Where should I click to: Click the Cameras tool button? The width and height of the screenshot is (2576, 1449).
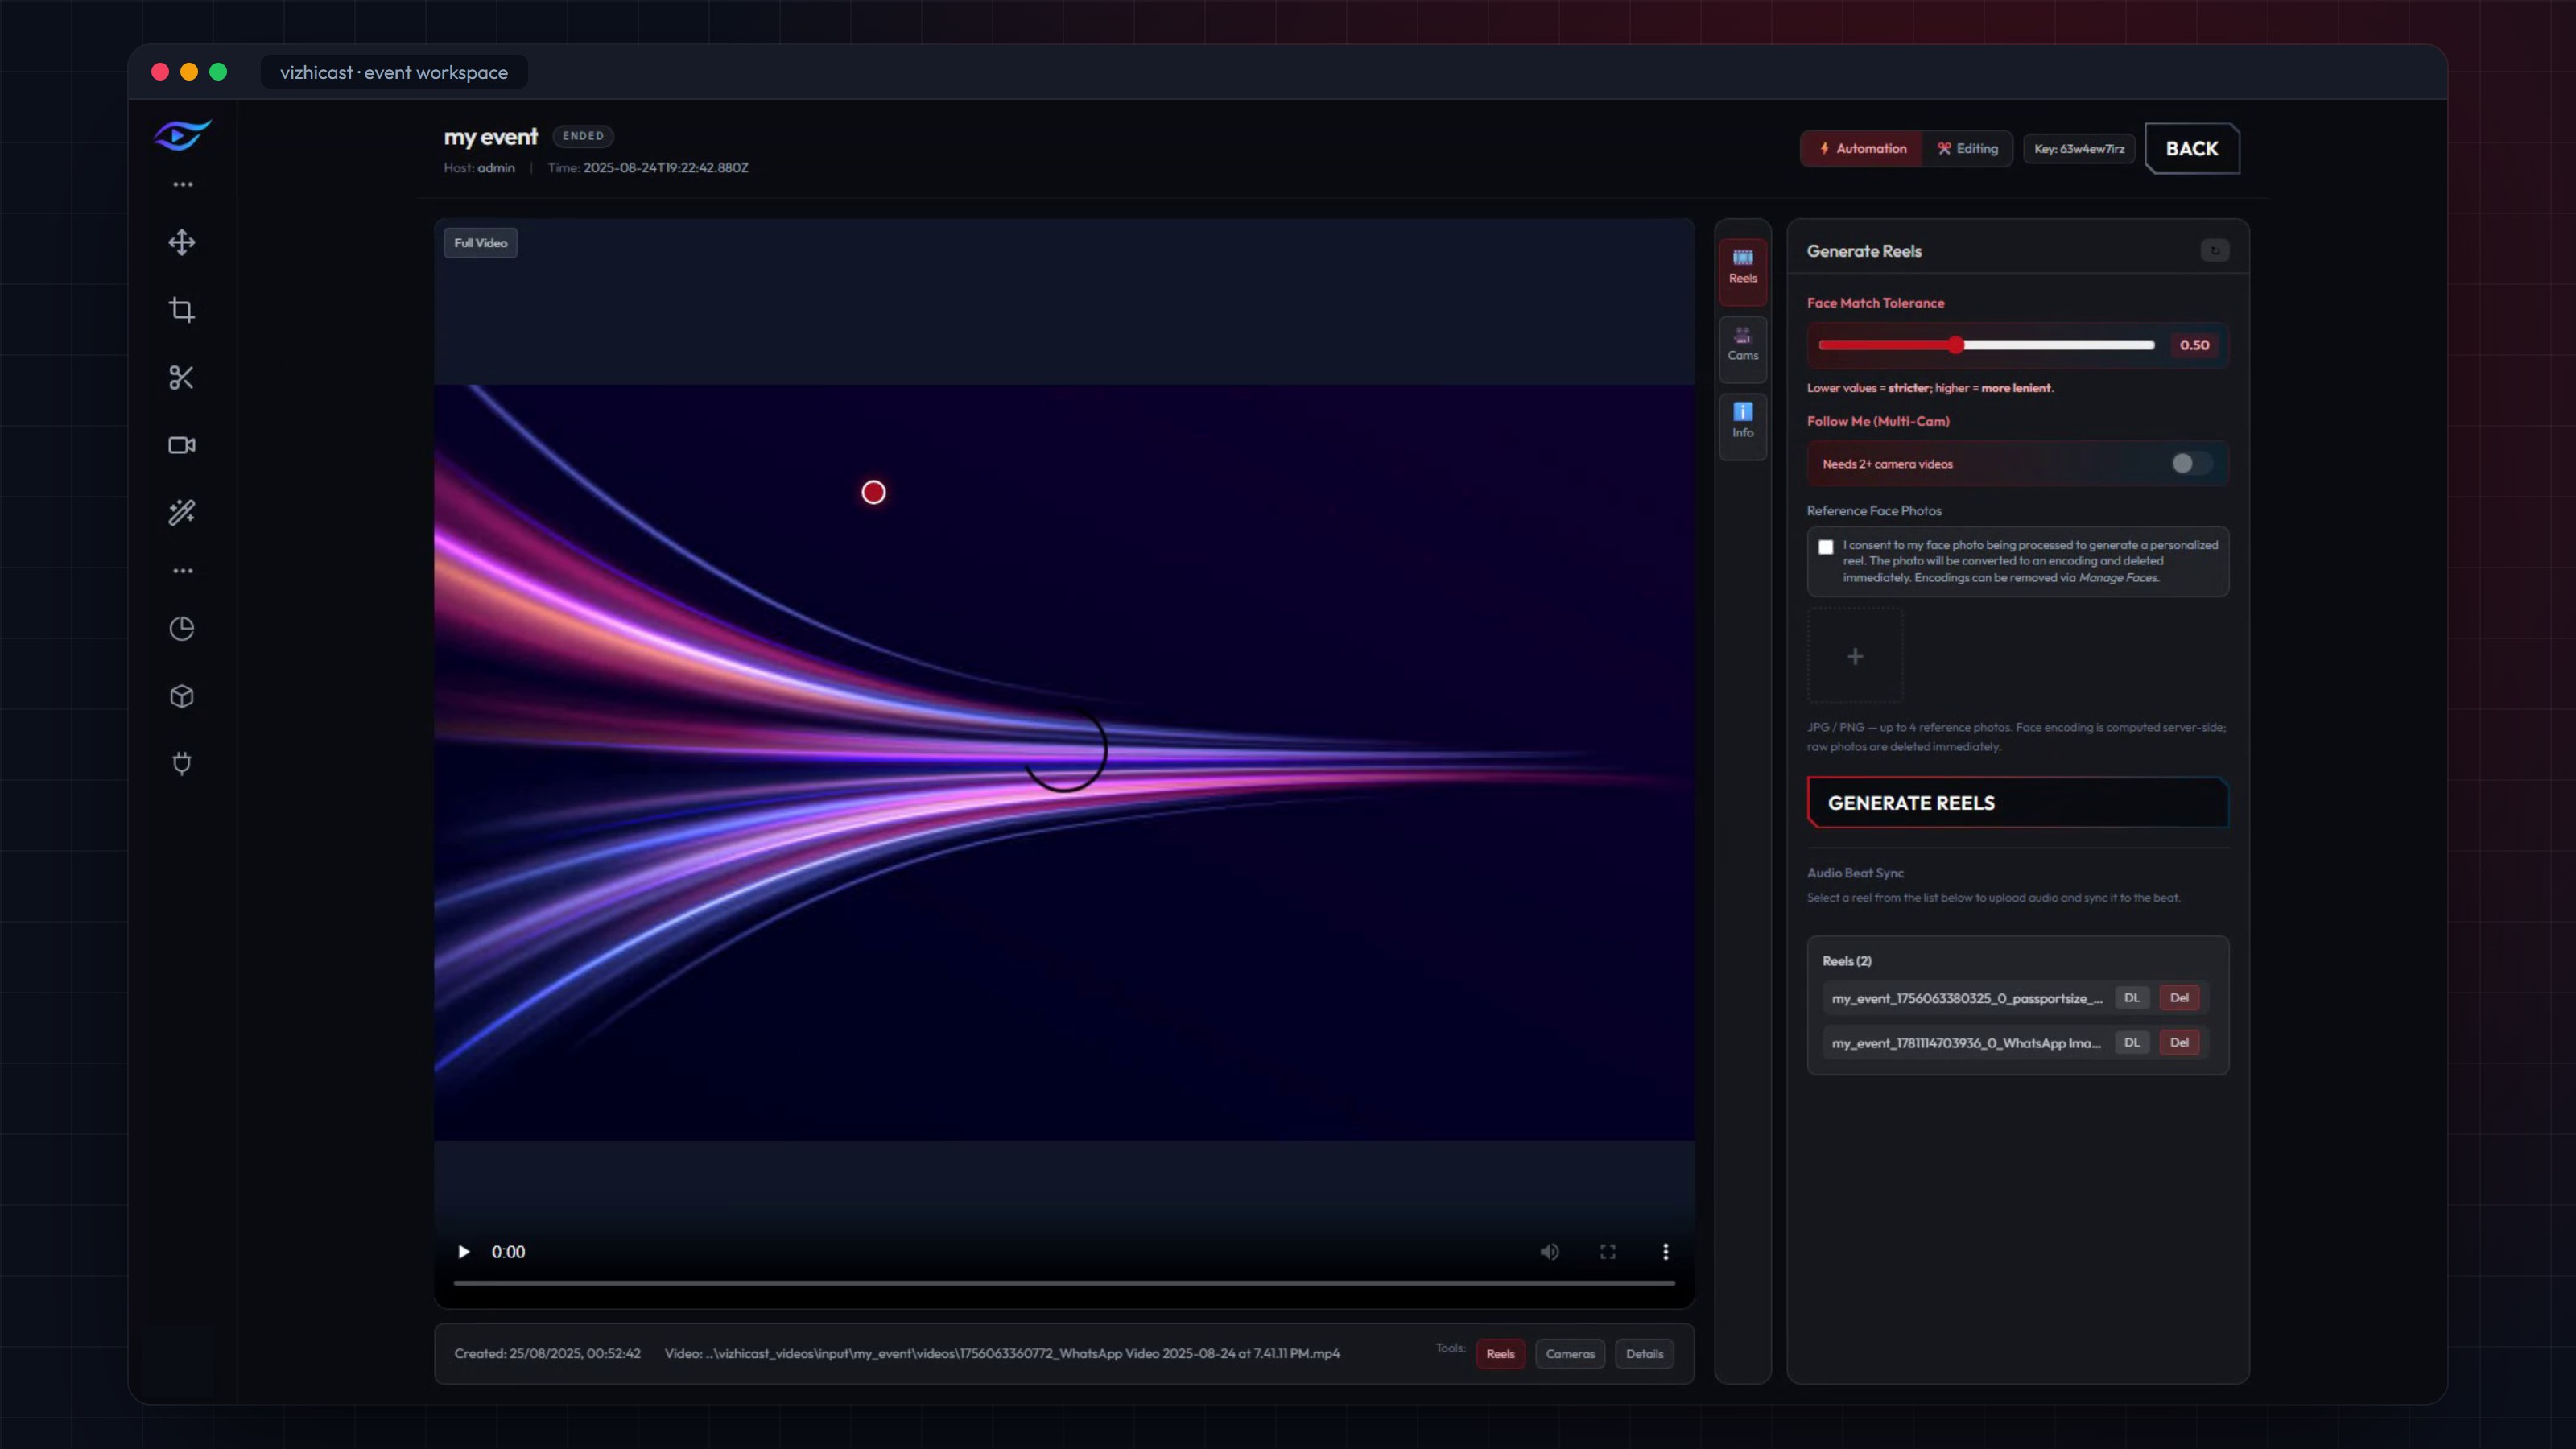pyautogui.click(x=1570, y=1354)
